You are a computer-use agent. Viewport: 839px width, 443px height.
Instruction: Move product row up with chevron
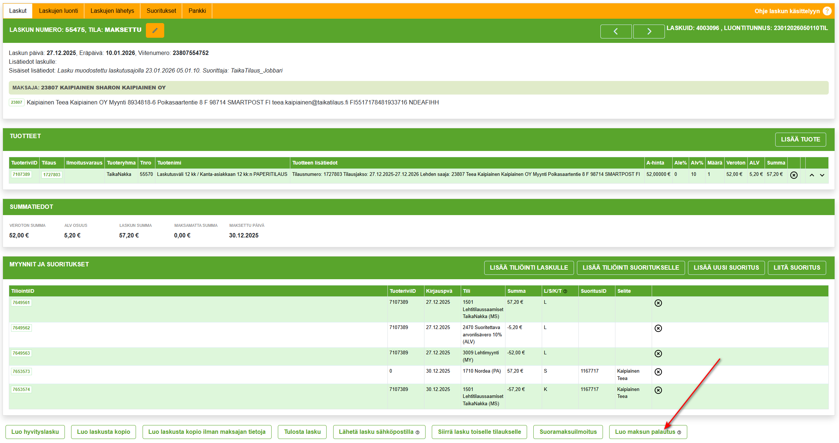(x=812, y=175)
